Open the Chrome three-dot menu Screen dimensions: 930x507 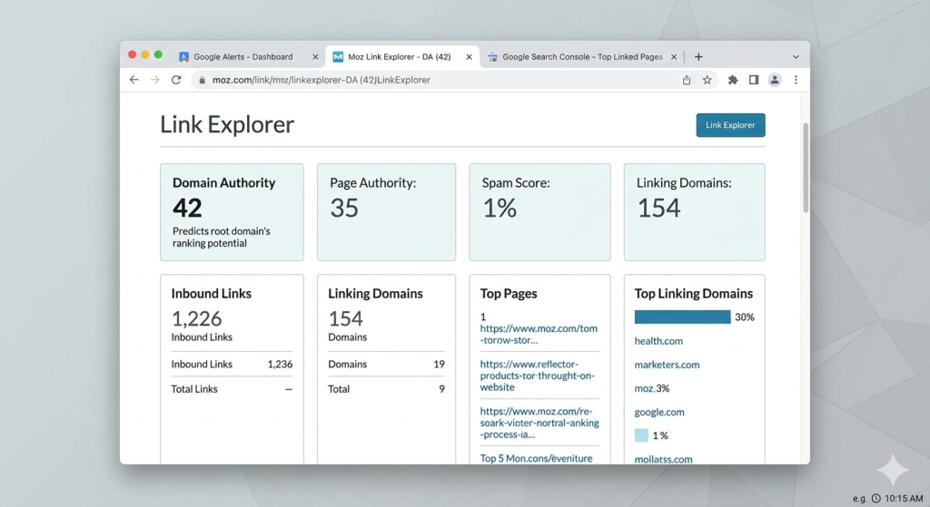pyautogui.click(x=796, y=80)
